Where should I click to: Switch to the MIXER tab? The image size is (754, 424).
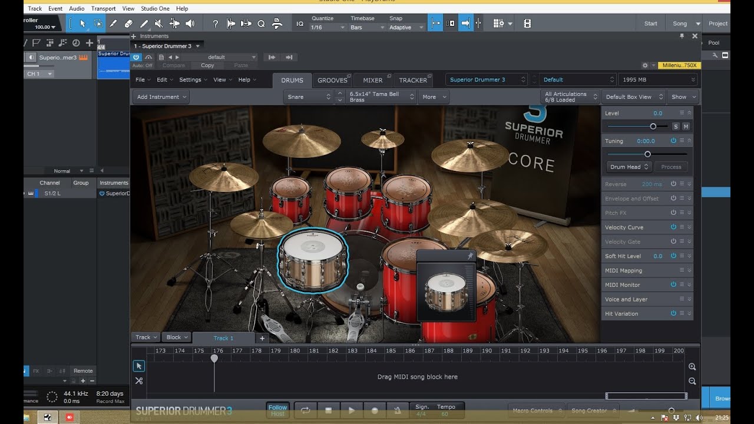tap(372, 80)
